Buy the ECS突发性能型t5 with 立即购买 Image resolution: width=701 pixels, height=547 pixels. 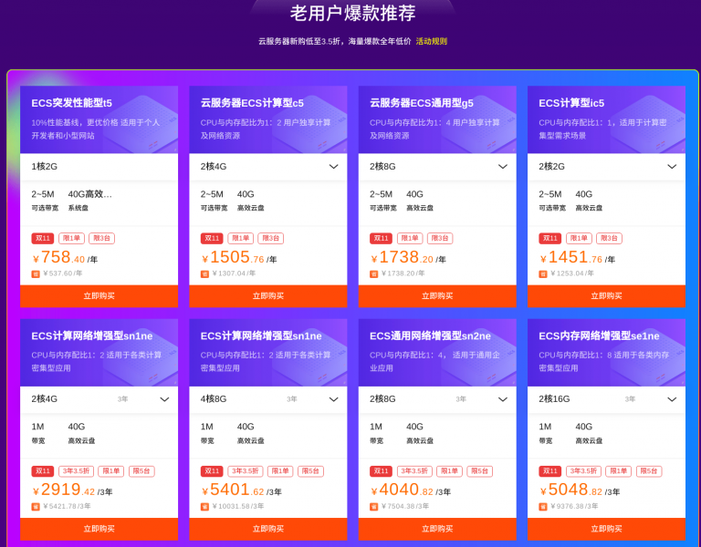[99, 296]
